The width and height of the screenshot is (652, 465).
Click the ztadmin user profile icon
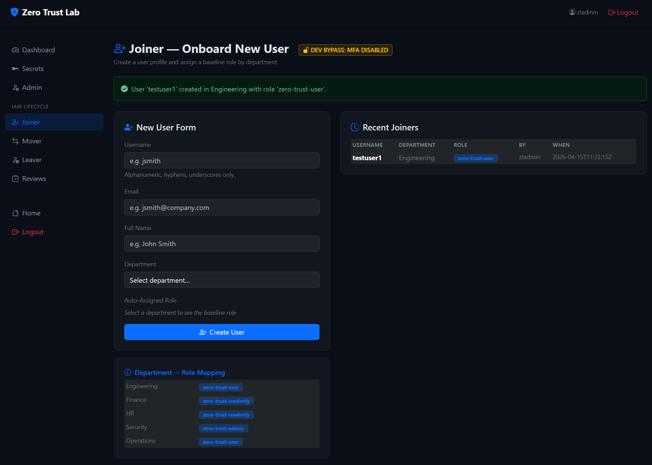point(572,12)
